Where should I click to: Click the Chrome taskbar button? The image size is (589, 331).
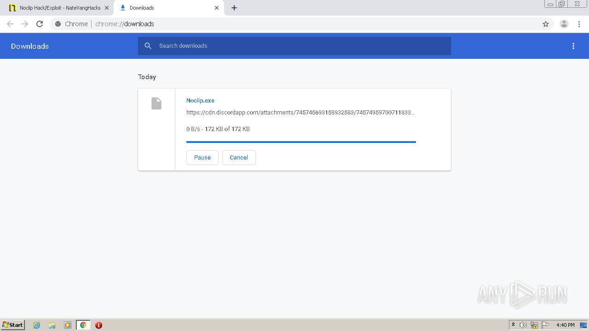83,325
